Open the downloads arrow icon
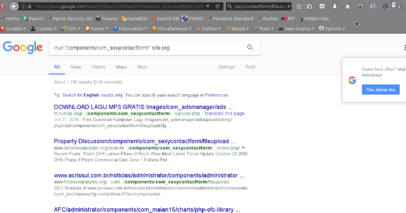Screen dimensions: 406x213 pyautogui.click(x=335, y=6)
